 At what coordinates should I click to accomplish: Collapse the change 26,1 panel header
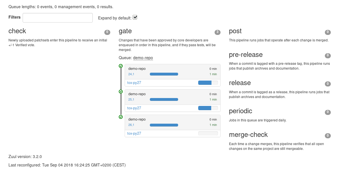point(172,119)
